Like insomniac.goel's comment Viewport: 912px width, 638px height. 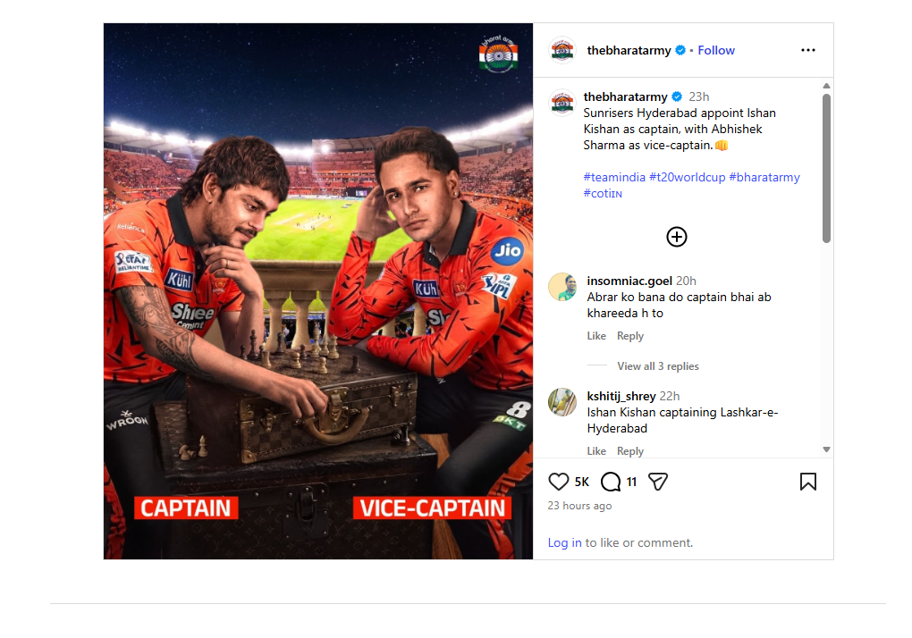596,336
